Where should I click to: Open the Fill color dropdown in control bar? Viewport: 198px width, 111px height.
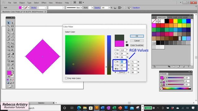coord(23,8)
